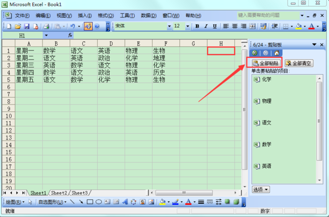Viewport: 329px width, 217px height.
Task: Select the Oval drawing tool
Action: tap(99, 202)
